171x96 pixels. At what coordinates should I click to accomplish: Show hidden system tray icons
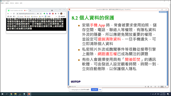151,94
